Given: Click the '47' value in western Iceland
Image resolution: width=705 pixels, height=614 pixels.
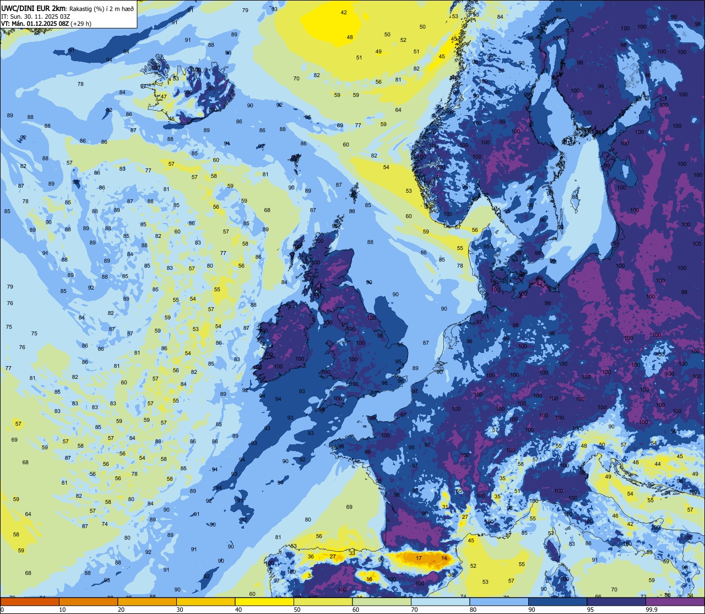Looking at the screenshot, I should coord(164,97).
